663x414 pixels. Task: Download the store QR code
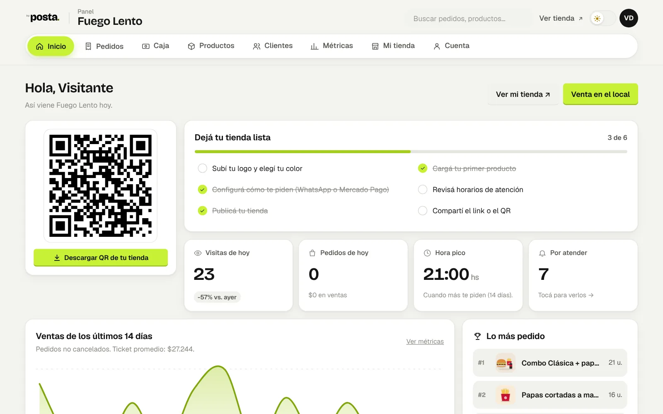point(101,258)
